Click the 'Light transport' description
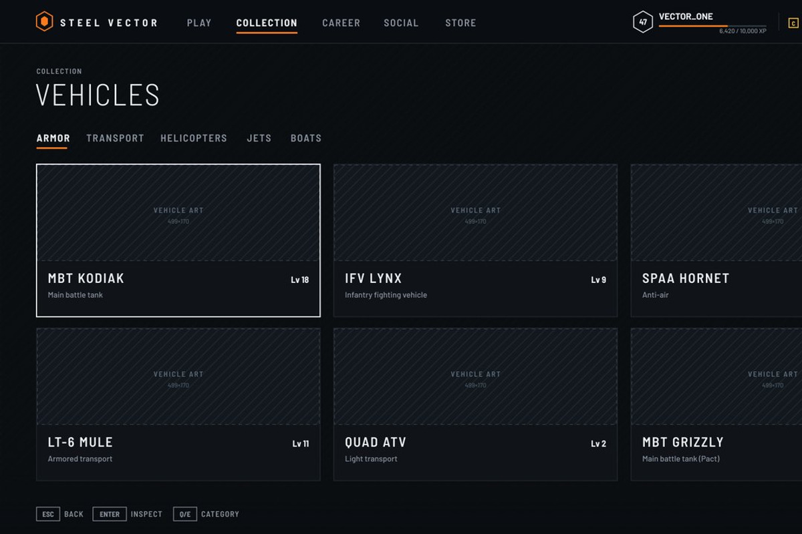The width and height of the screenshot is (802, 534). (371, 459)
